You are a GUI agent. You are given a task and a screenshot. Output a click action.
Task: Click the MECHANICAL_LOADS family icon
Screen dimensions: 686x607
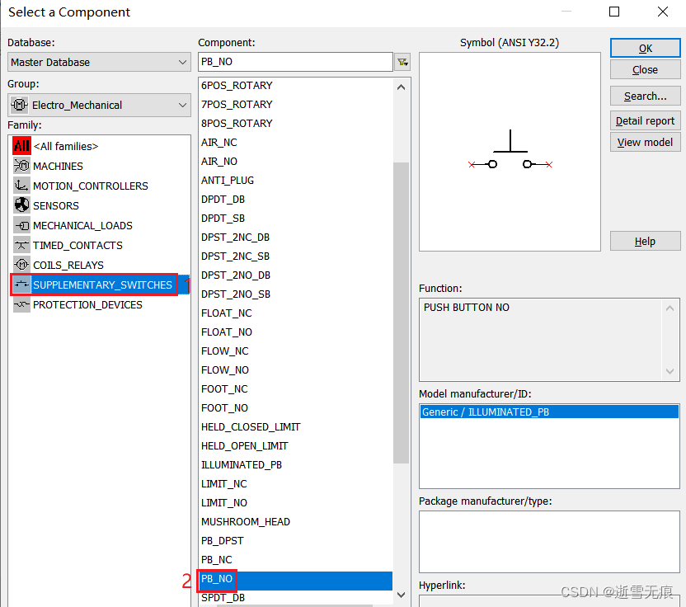pyautogui.click(x=21, y=225)
